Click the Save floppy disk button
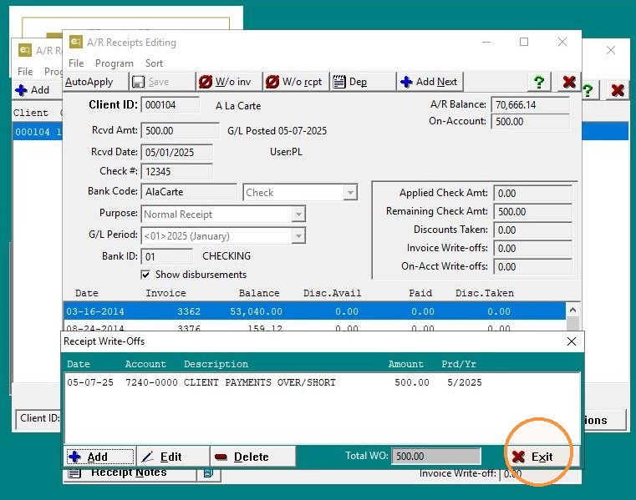 (x=162, y=82)
